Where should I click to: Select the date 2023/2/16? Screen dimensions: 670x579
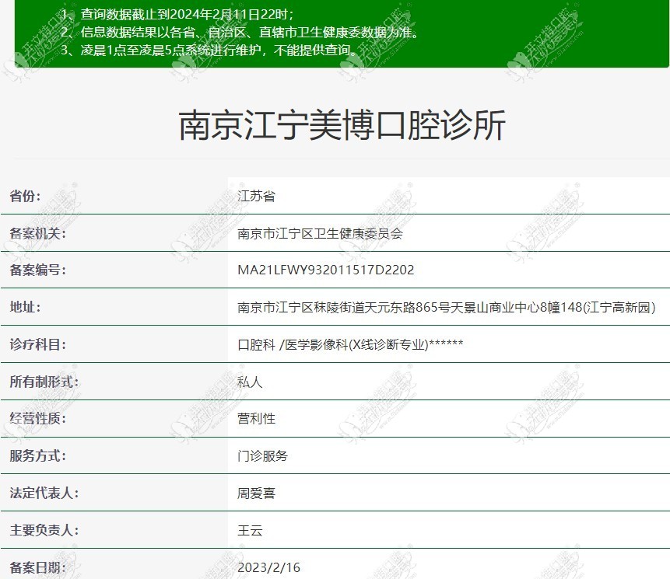[x=268, y=567]
